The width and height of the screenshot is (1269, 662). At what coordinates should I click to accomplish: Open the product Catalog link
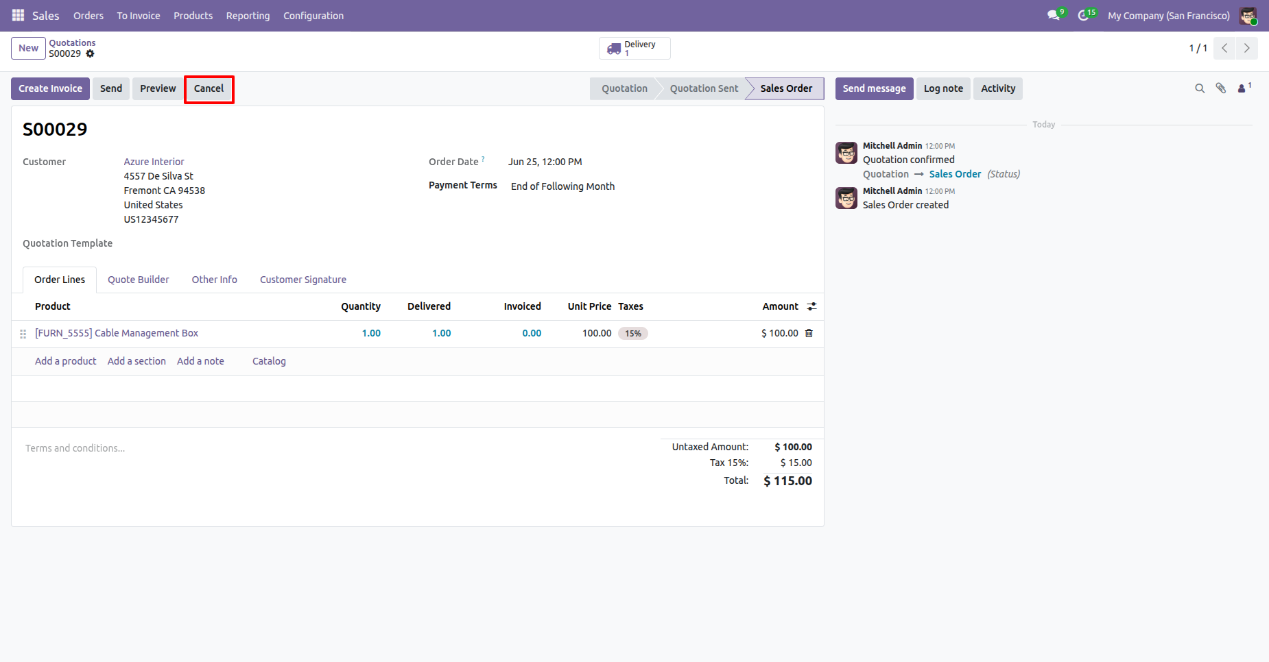(269, 361)
